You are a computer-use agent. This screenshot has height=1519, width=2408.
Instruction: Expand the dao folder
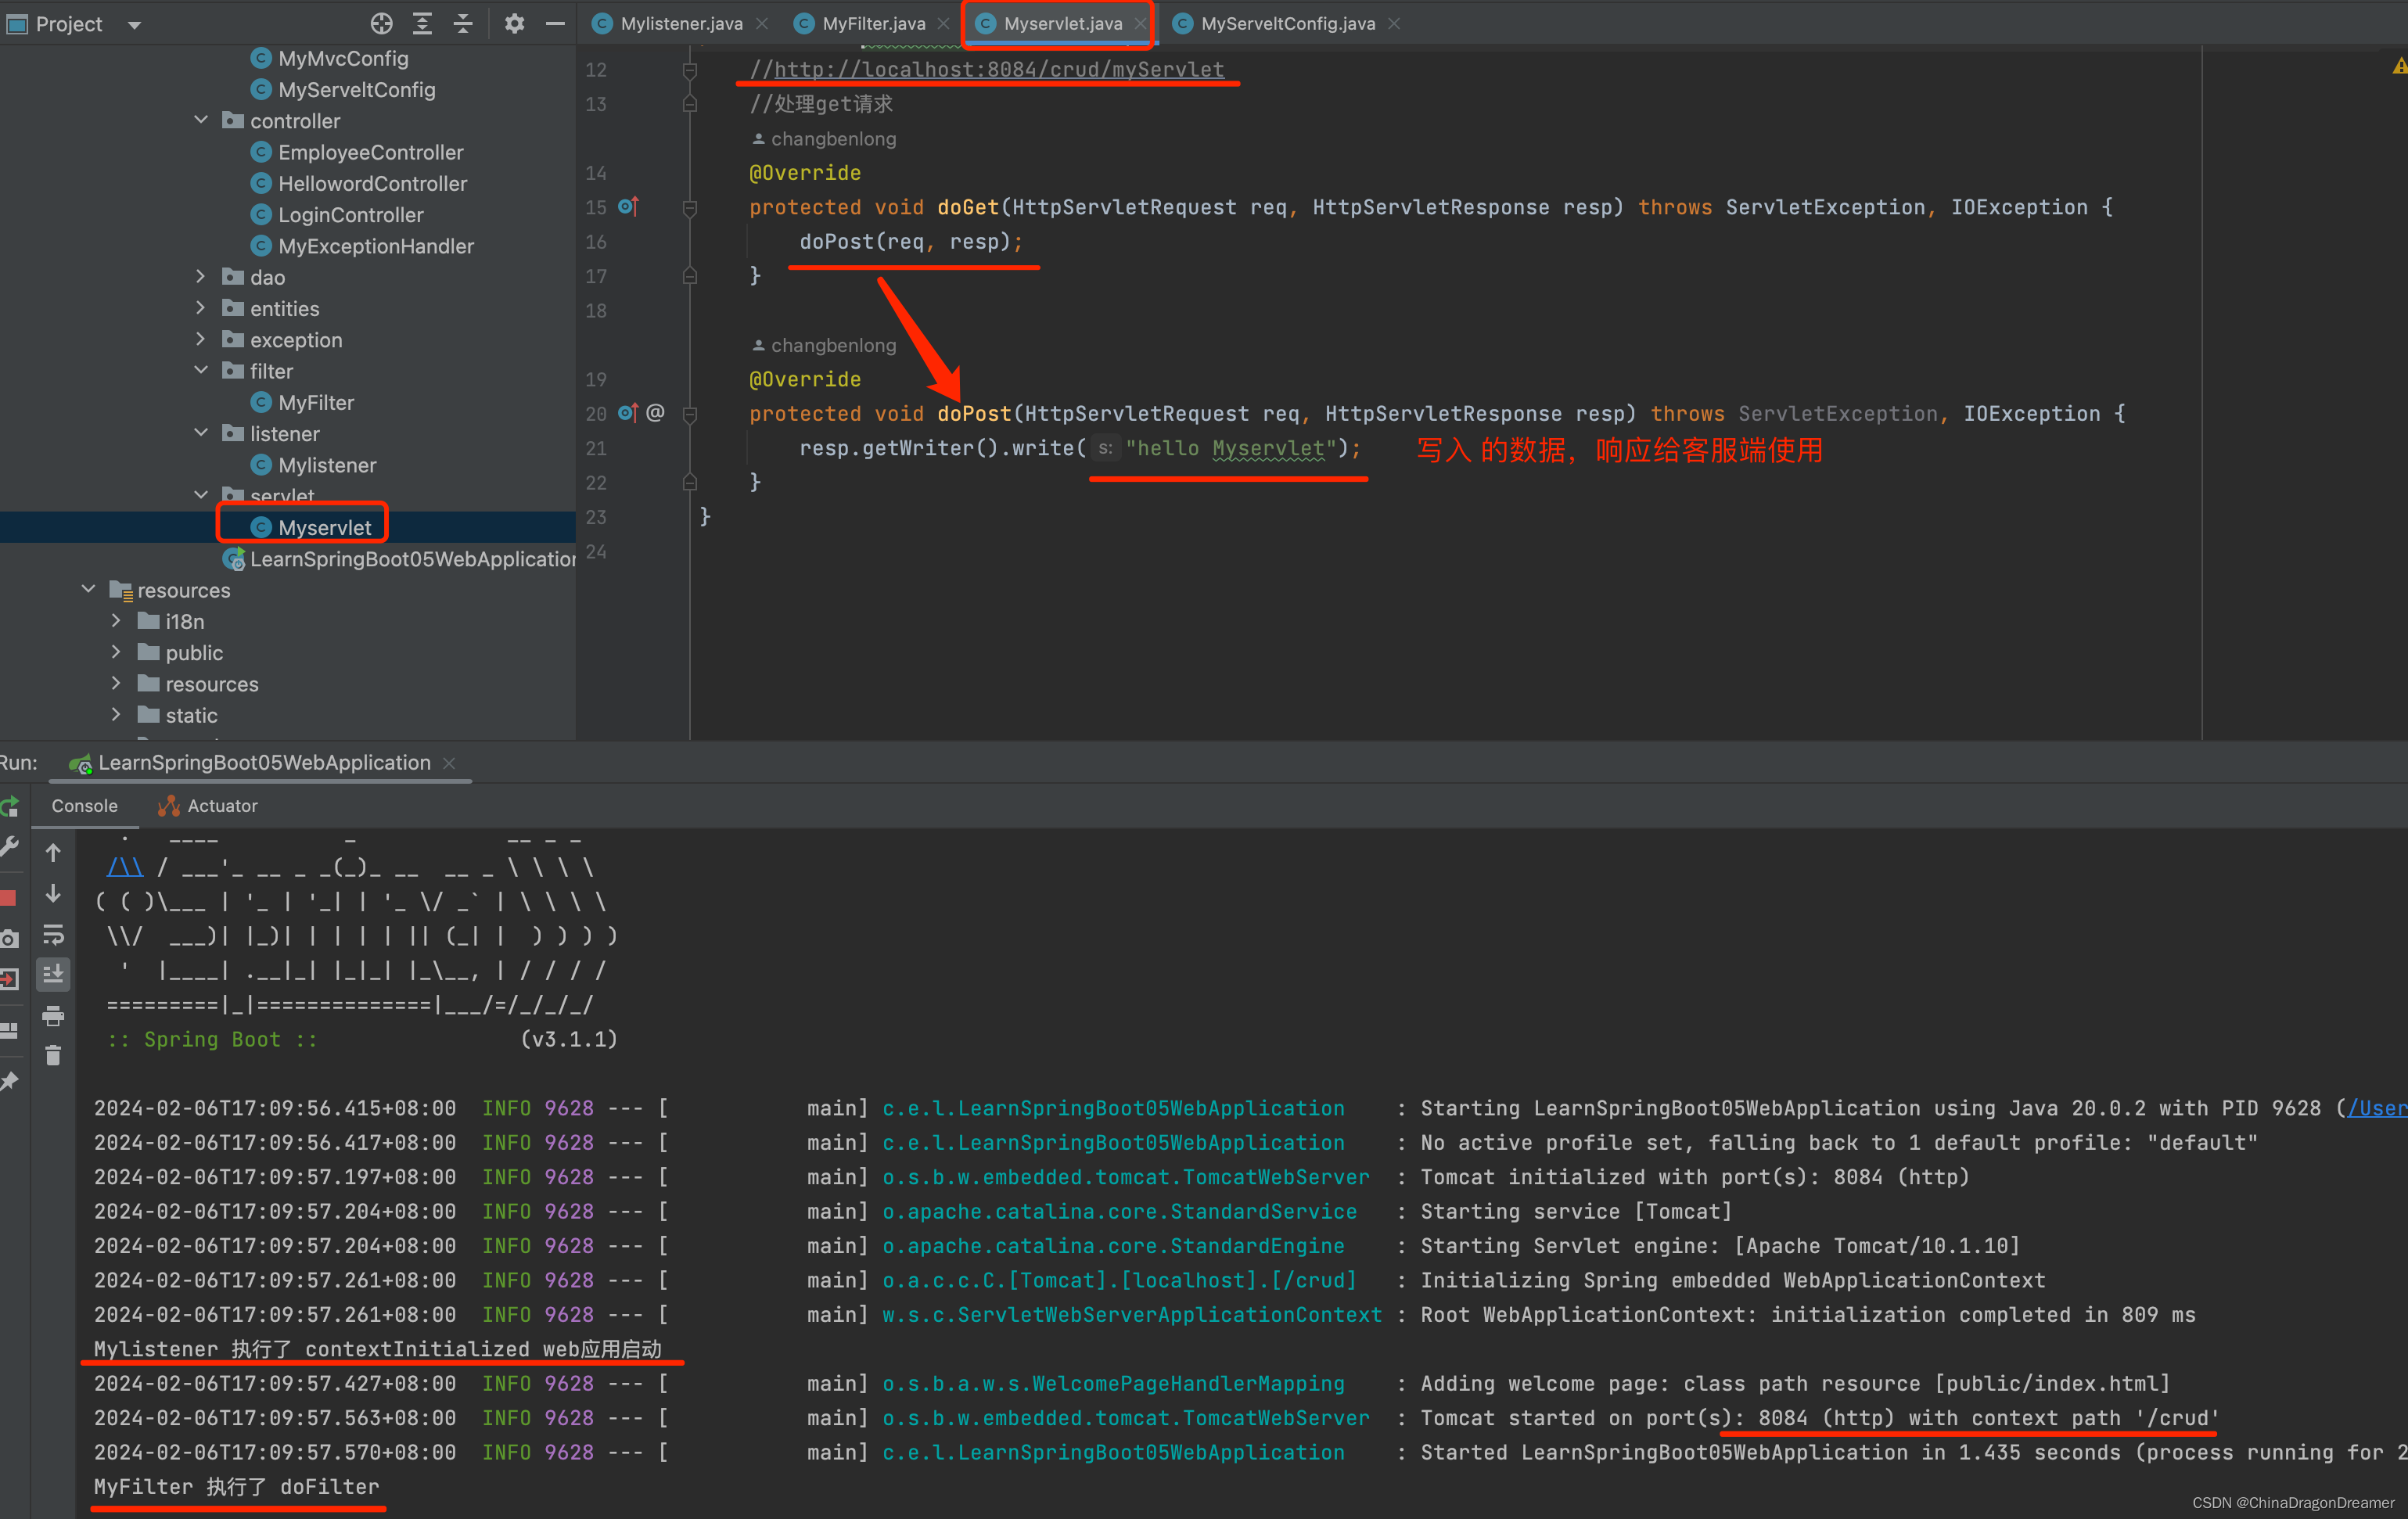point(201,277)
